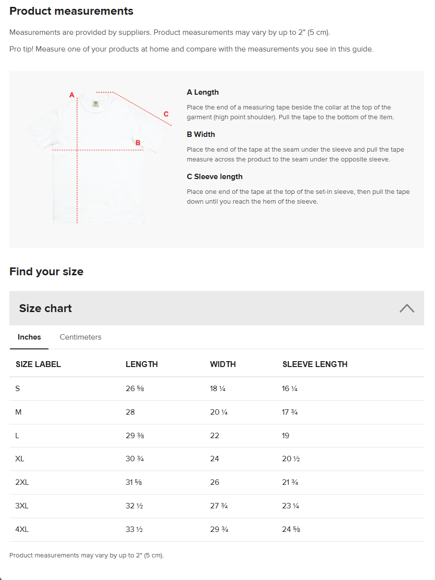Click the red B marker on diagram

point(138,143)
